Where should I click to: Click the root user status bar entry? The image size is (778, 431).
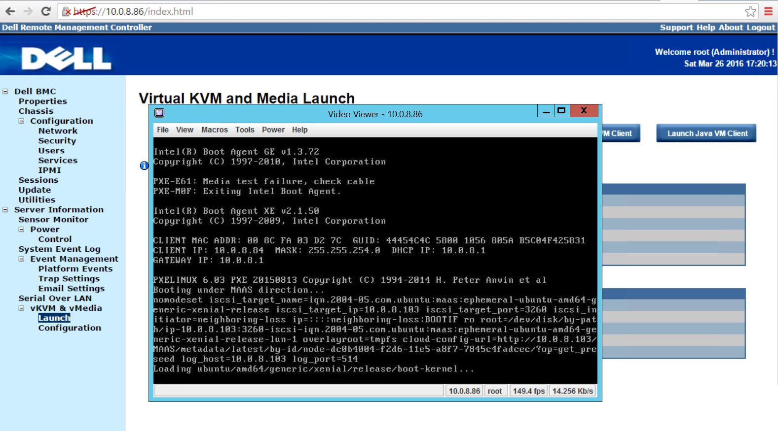point(495,391)
